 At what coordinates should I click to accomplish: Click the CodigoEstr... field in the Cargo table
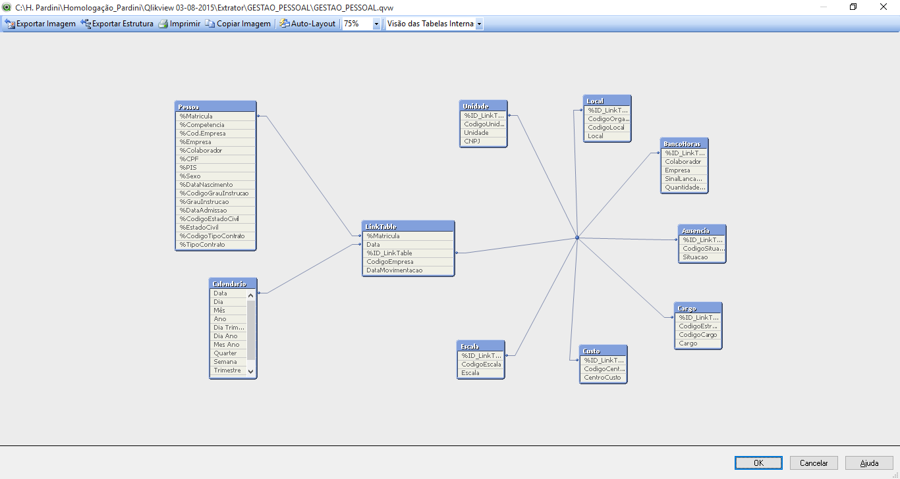click(x=698, y=326)
